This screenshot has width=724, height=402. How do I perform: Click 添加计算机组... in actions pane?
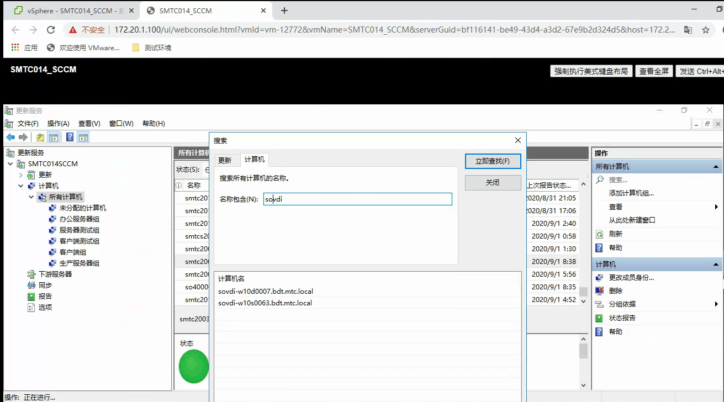coord(631,193)
